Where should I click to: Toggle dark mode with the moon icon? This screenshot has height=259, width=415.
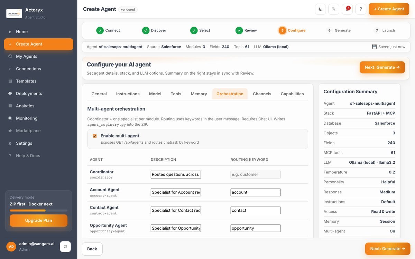(320, 9)
